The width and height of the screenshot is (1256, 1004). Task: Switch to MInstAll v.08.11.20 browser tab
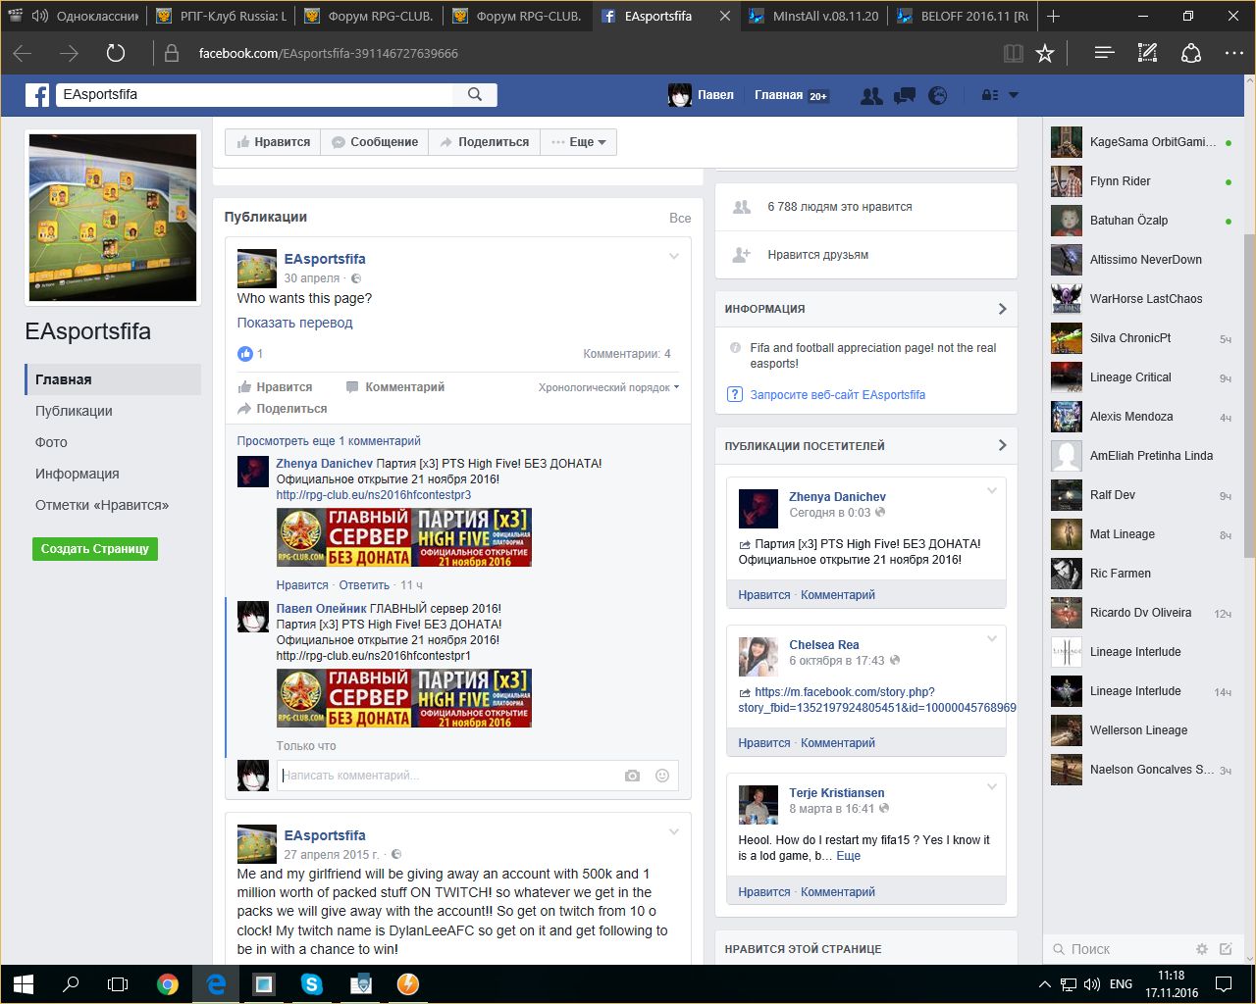[x=812, y=16]
